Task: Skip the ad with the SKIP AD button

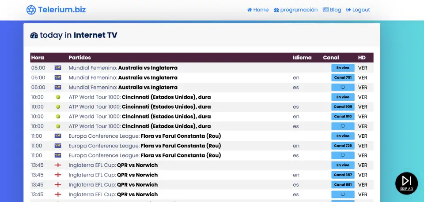Action: pos(406,183)
